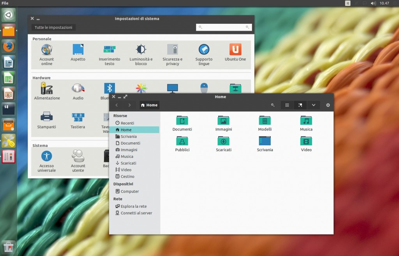Open the gear menu in file manager
Viewport: 399px width, 256px height.
[328, 105]
